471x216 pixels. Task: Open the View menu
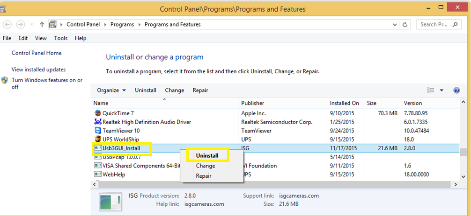pos(41,38)
